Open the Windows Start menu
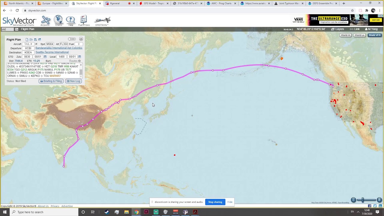 (x=4, y=212)
